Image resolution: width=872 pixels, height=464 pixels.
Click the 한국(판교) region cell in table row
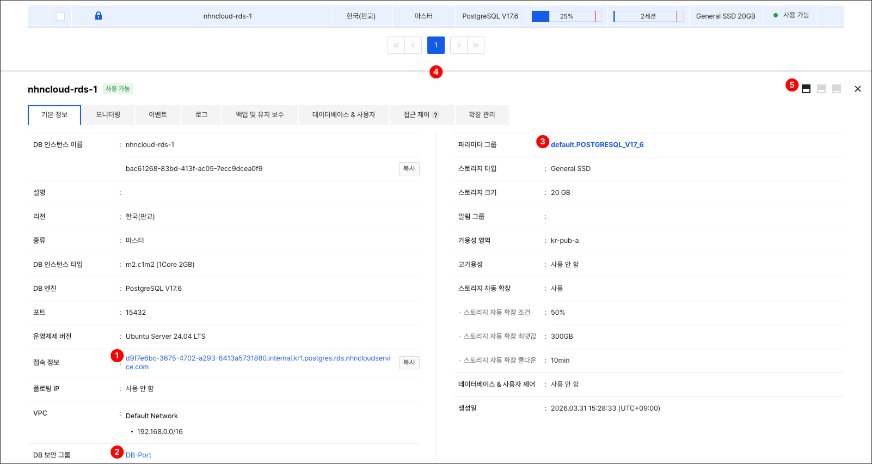(x=361, y=16)
